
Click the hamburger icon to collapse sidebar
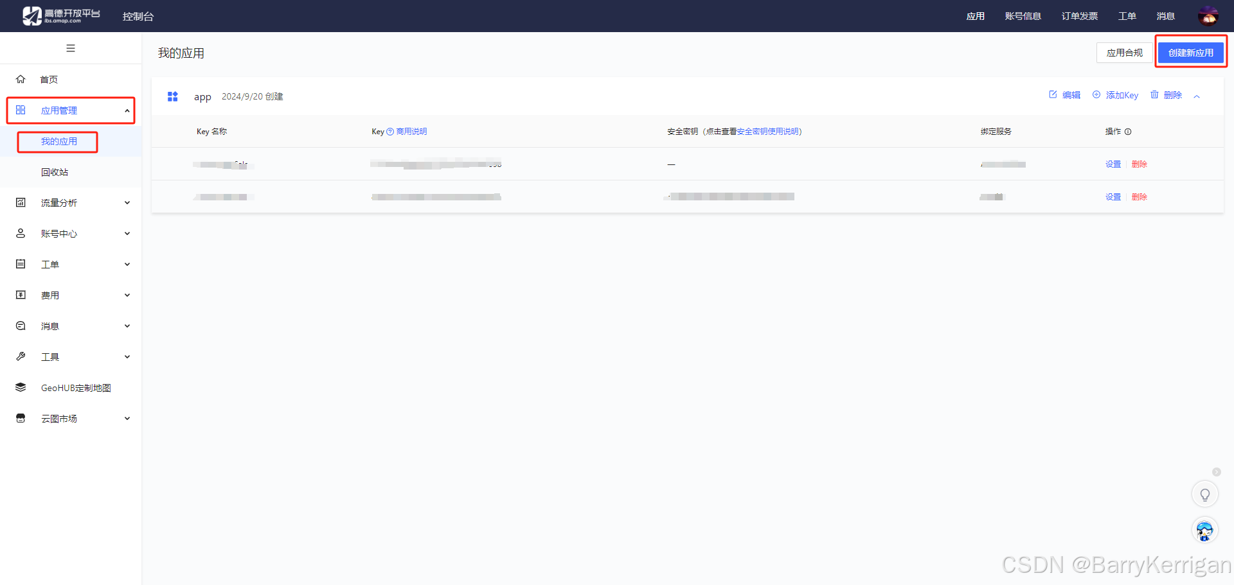pos(71,48)
